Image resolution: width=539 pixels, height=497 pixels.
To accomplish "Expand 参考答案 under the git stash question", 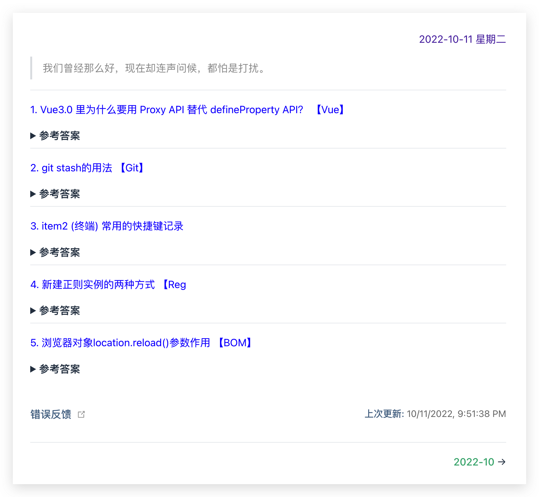I will [55, 194].
